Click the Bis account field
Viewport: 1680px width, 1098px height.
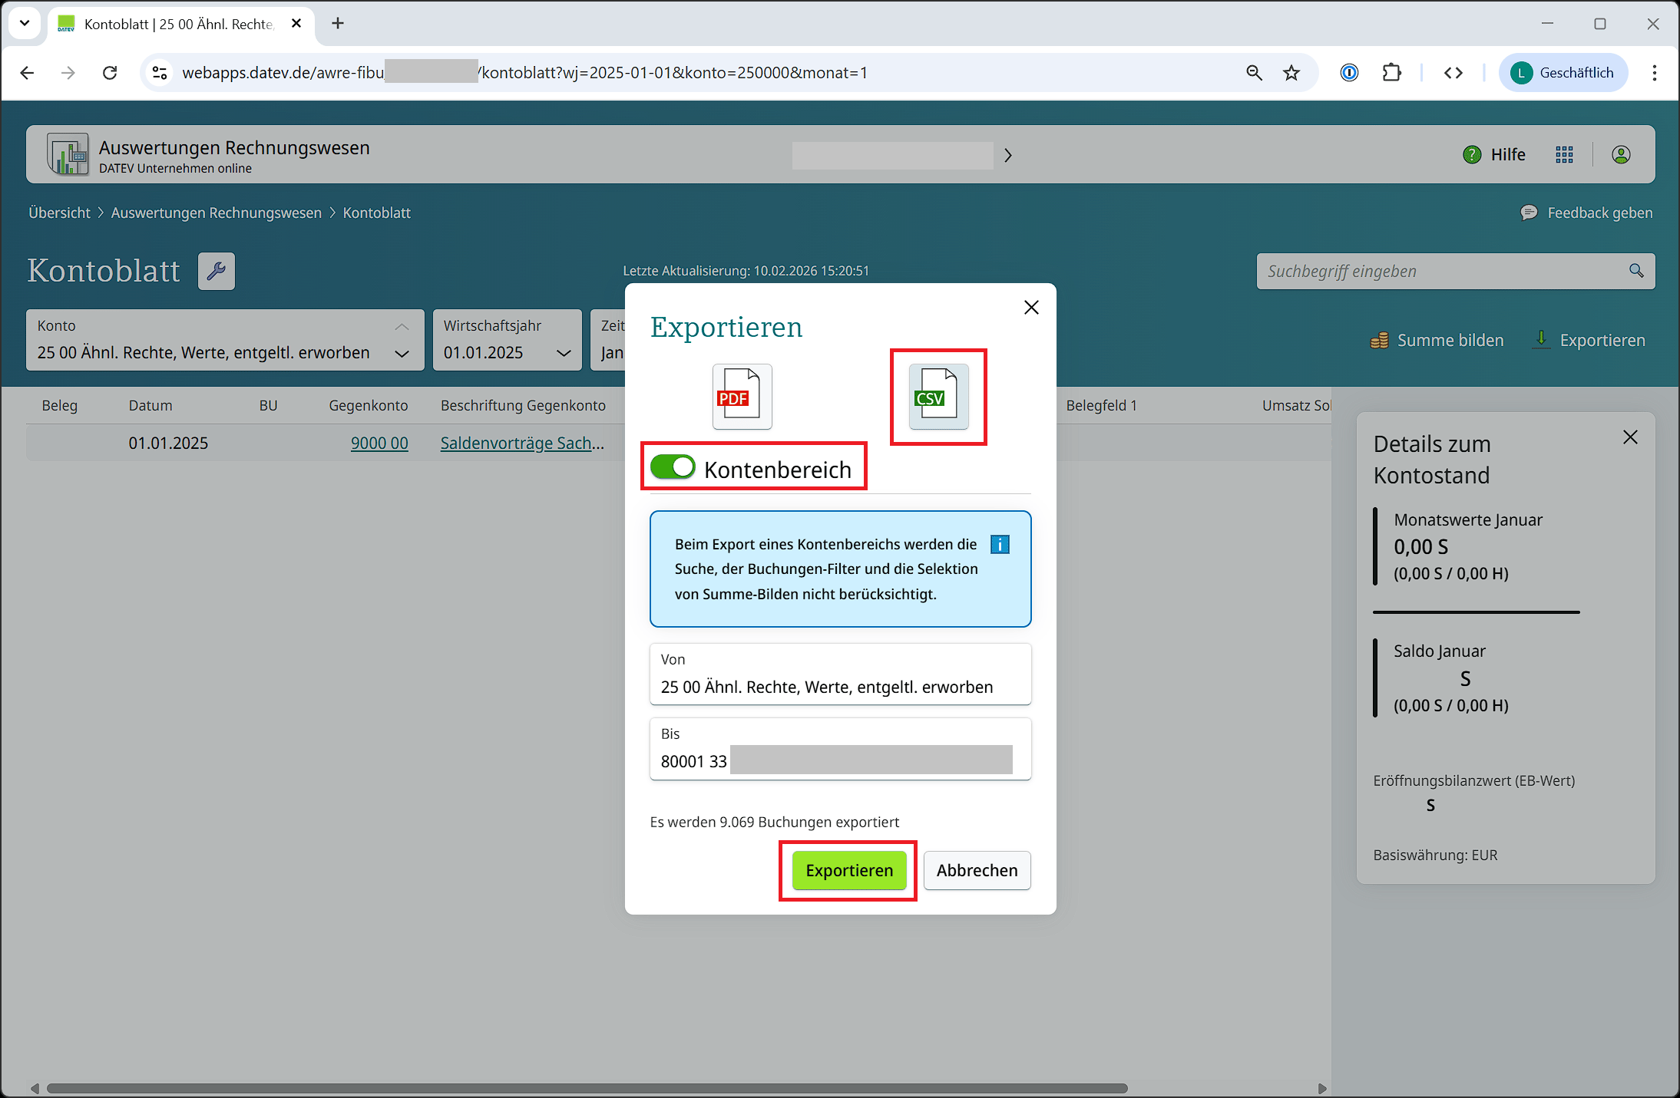(840, 748)
